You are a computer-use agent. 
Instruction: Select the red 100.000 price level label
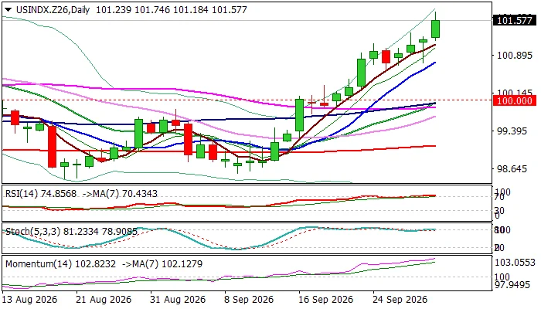pos(515,100)
